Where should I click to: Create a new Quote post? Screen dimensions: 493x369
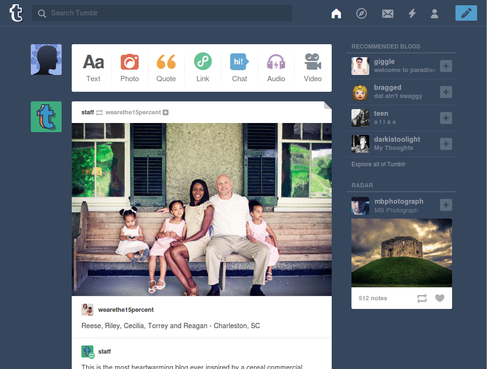pyautogui.click(x=166, y=68)
